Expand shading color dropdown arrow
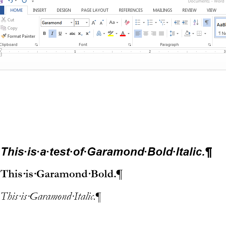 coord(193,33)
